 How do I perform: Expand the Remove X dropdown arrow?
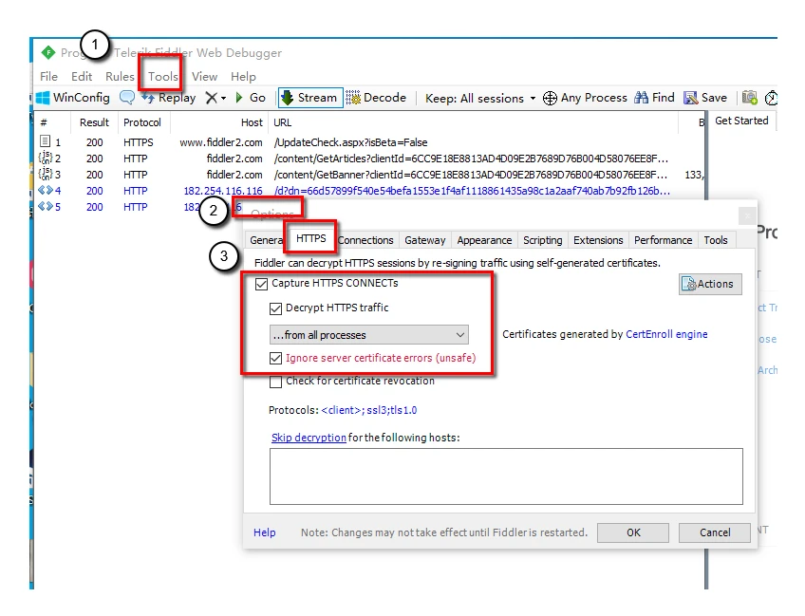pos(223,98)
